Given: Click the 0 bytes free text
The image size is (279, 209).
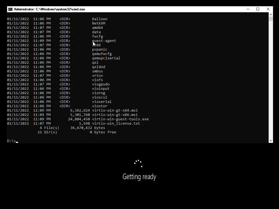Looking at the screenshot, I should (x=103, y=132).
